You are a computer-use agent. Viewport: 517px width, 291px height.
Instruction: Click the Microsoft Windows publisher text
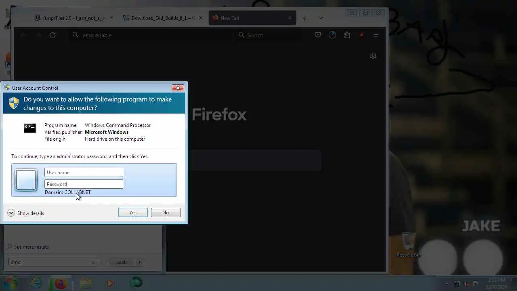(107, 132)
